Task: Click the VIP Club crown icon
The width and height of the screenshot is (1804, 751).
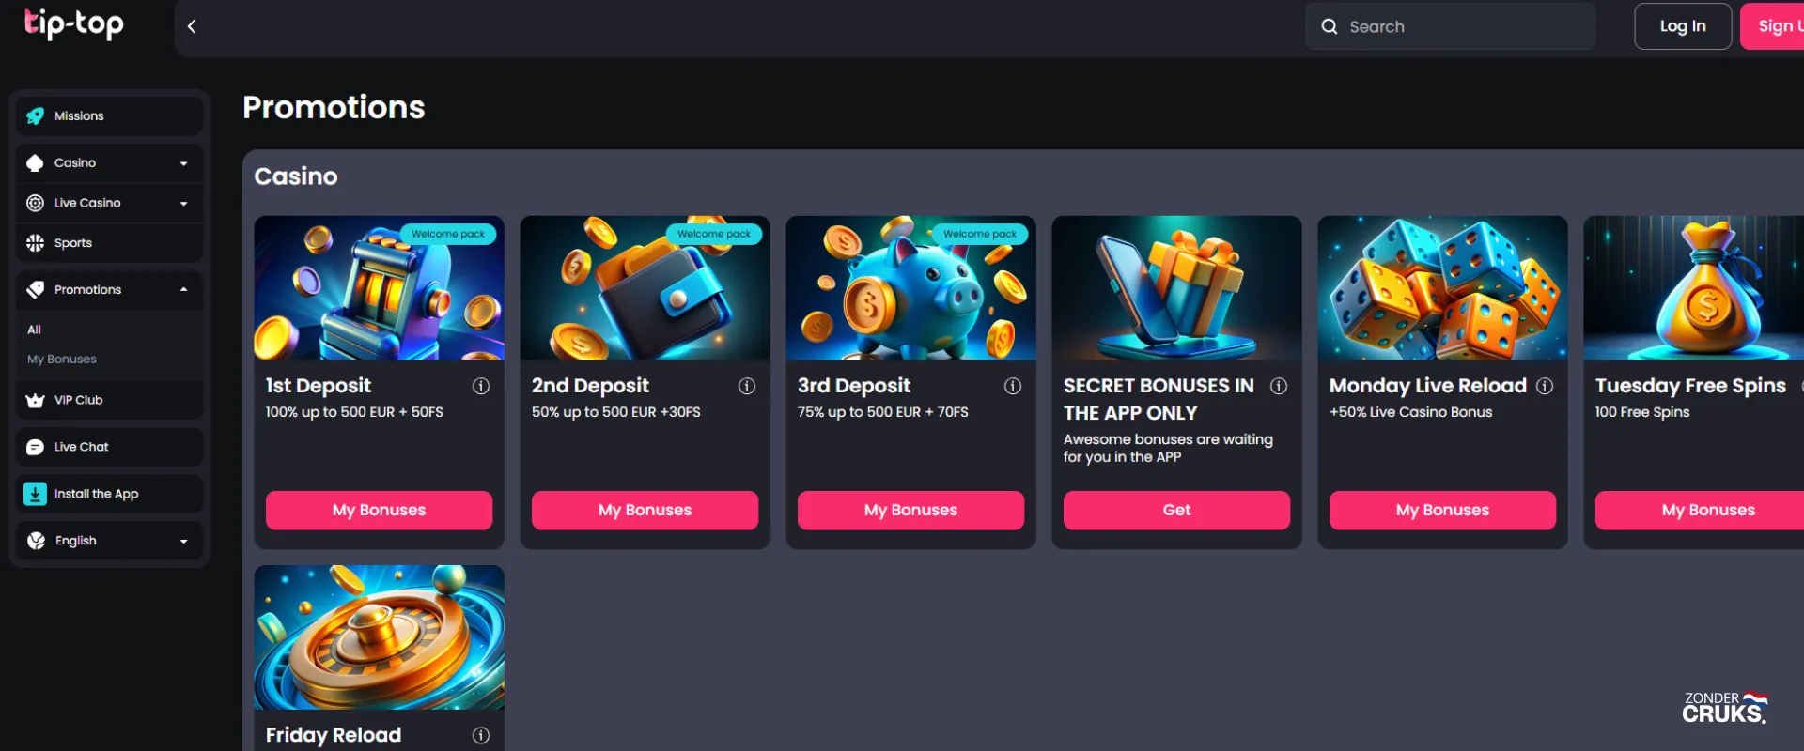Action: [x=35, y=399]
